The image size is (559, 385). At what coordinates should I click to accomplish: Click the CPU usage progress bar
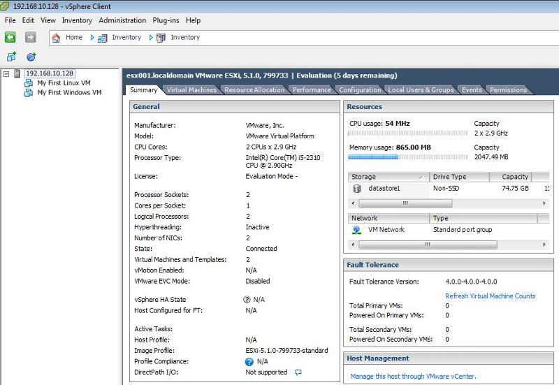click(408, 133)
